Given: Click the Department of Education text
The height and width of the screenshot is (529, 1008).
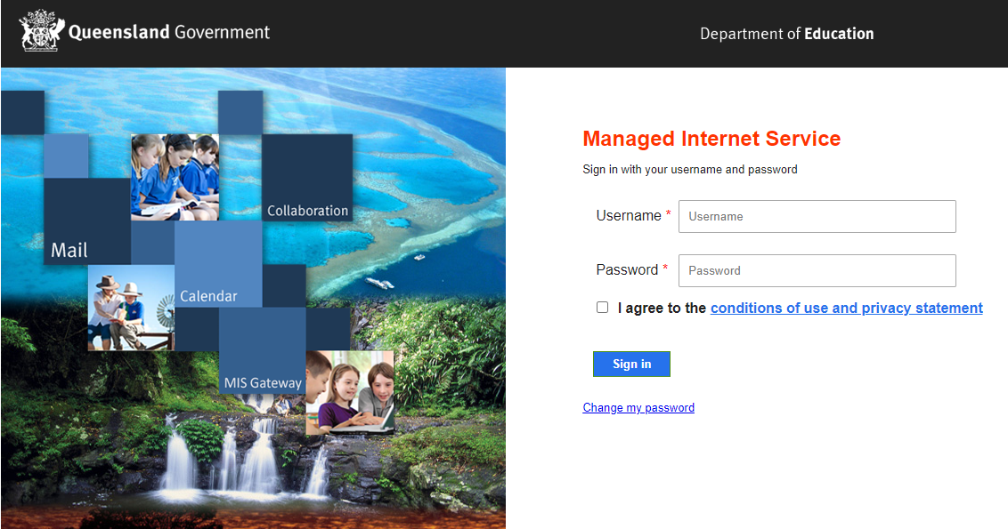Looking at the screenshot, I should coord(787,34).
